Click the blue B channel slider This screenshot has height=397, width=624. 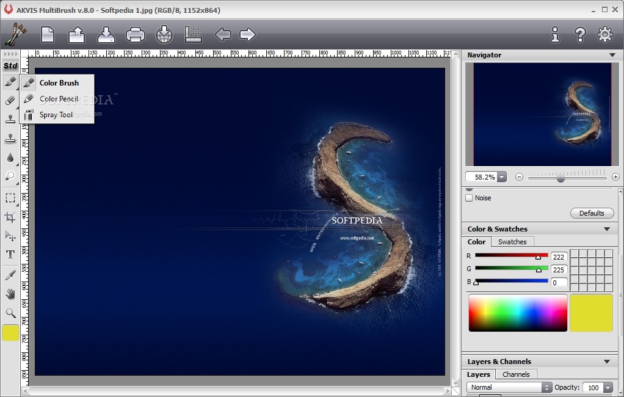point(512,281)
